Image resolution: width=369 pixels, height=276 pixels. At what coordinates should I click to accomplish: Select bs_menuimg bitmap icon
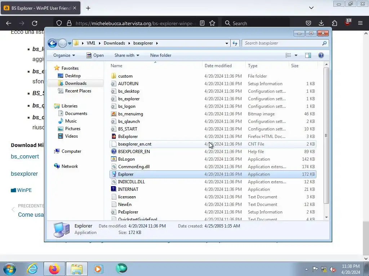coord(114,114)
